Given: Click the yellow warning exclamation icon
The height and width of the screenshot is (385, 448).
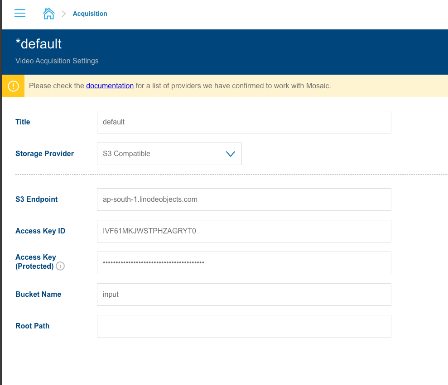Looking at the screenshot, I should point(13,86).
